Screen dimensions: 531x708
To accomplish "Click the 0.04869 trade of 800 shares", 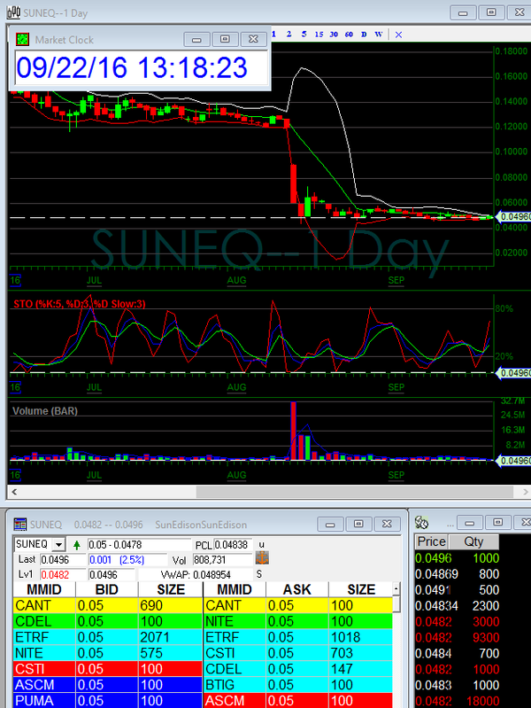I will point(457,574).
